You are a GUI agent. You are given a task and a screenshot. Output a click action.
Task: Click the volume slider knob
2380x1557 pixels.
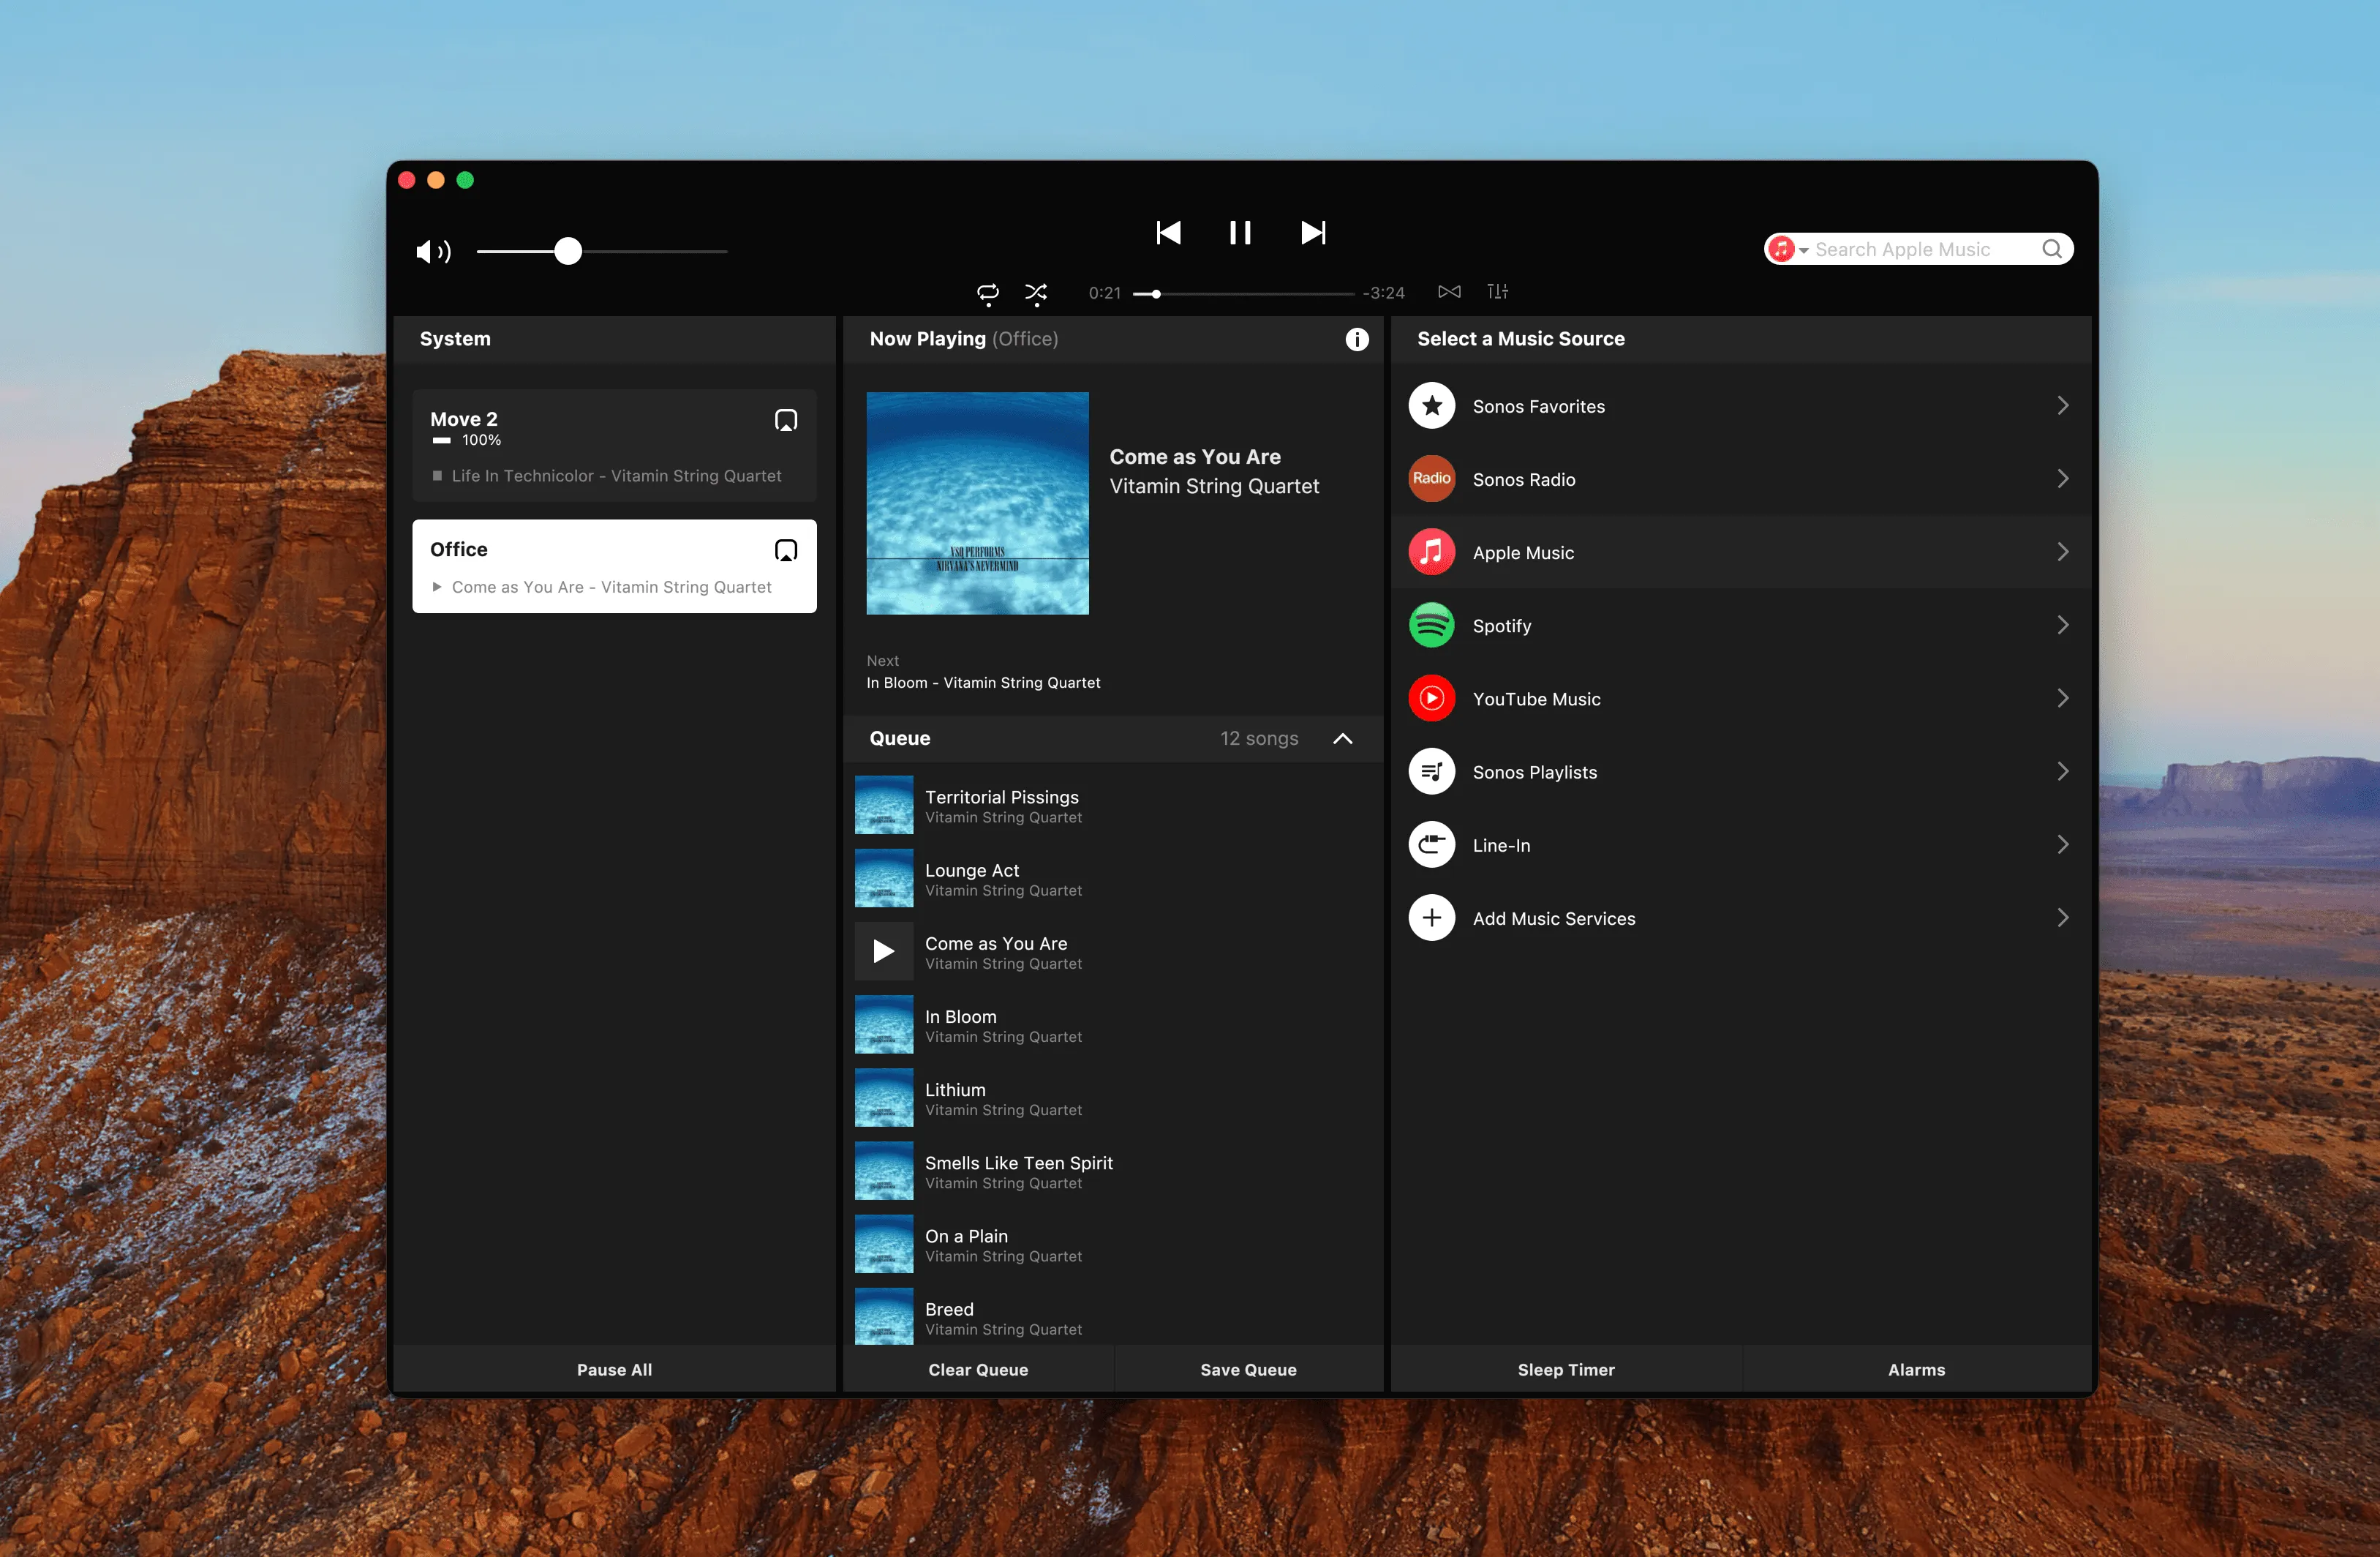tap(568, 251)
